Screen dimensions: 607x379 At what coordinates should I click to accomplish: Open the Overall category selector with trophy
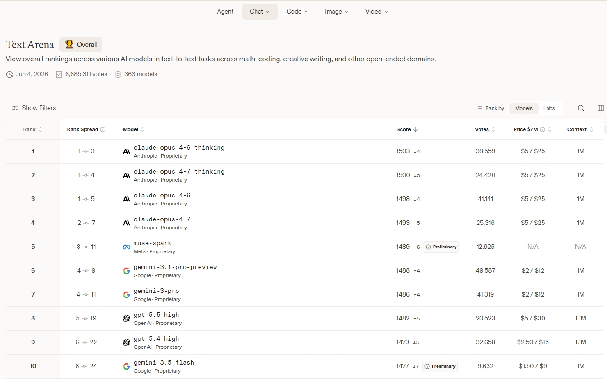[x=81, y=45]
